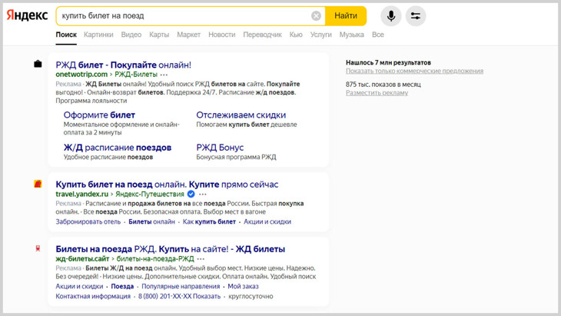Open 'Купить билет на поезд онлайн' result title
Screen dimensions: 561x316
pos(167,185)
